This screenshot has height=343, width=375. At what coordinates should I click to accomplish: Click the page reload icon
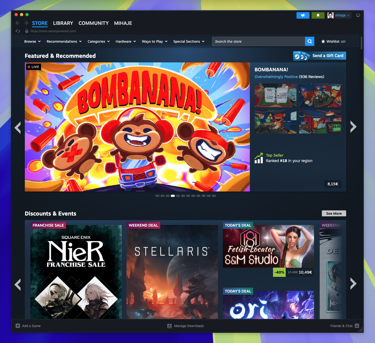point(18,31)
